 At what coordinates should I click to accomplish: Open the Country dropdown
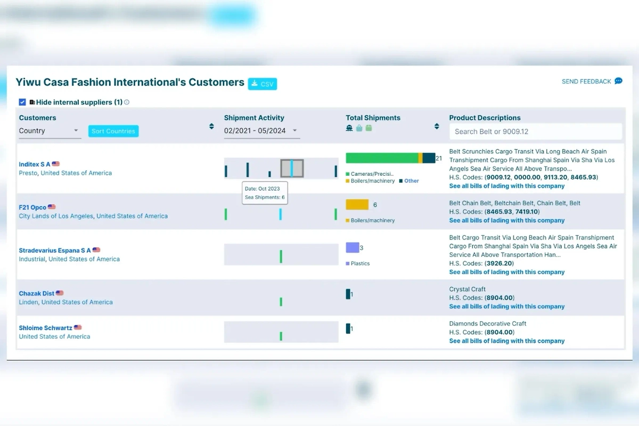(50, 131)
